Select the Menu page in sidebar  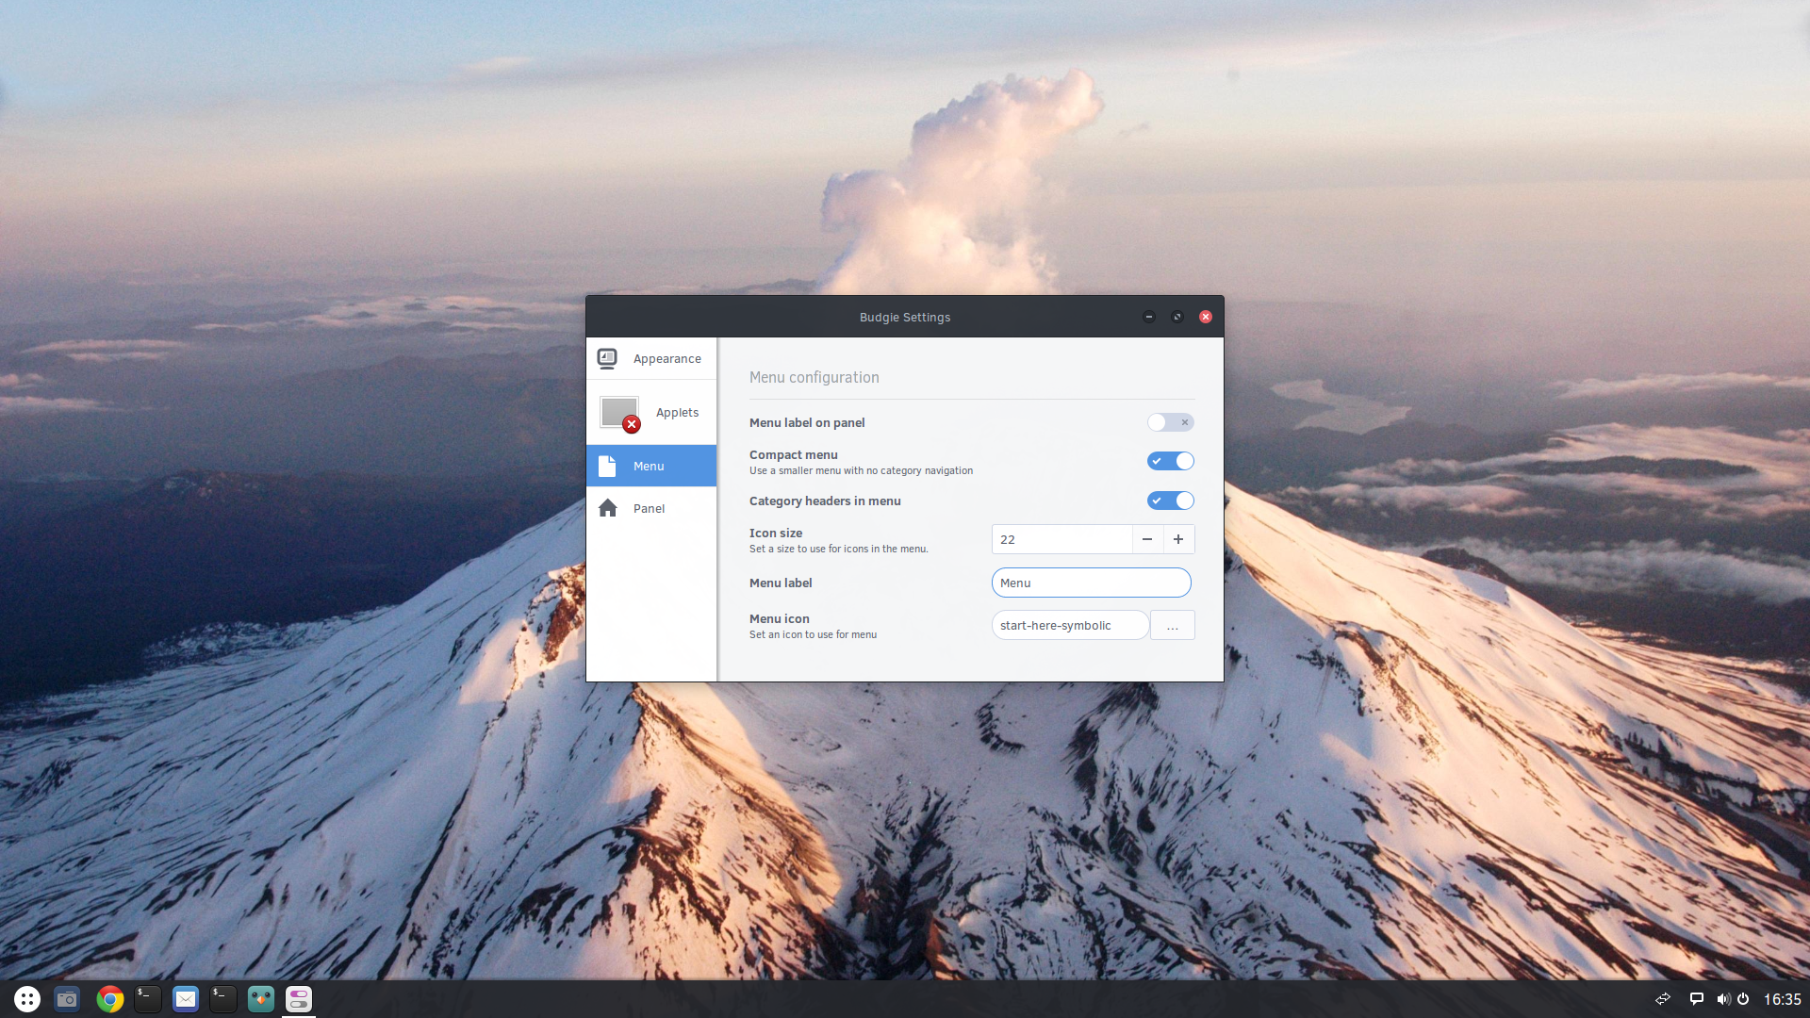point(651,466)
